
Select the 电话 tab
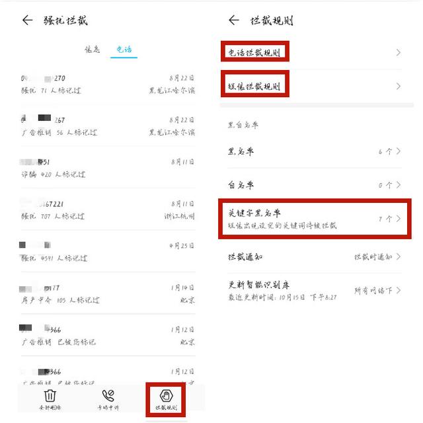click(x=124, y=49)
